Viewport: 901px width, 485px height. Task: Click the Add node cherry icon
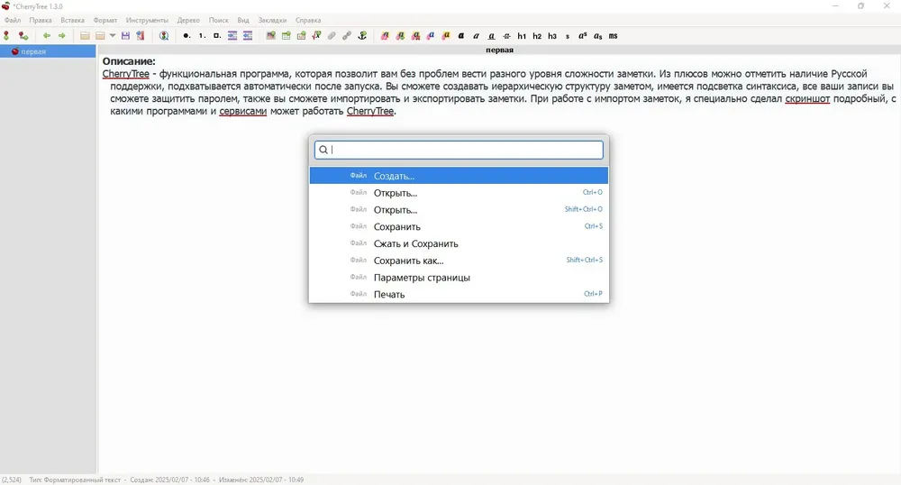tap(6, 36)
